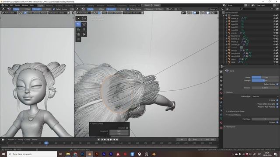Toggle the Children checkbox
Viewport: 280px width, 157px height.
point(277,122)
